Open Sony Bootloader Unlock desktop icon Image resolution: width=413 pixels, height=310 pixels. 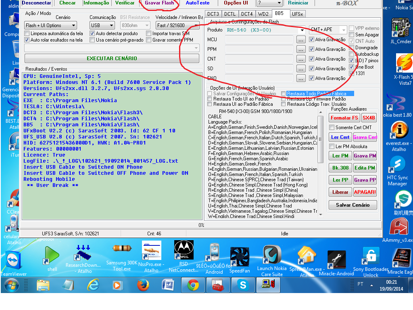click(x=371, y=262)
